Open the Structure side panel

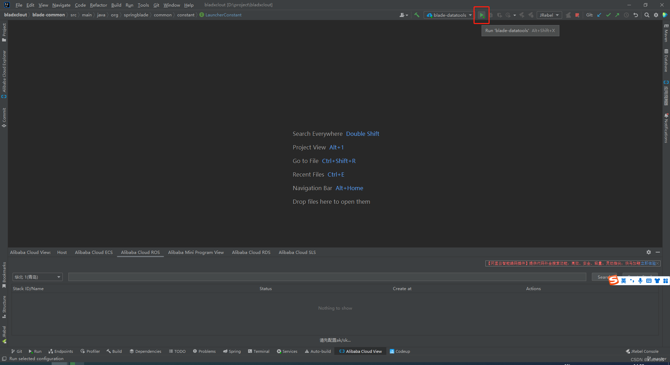[x=4, y=307]
